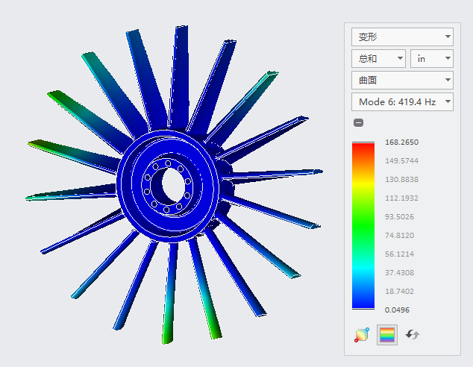Click the topmost bolt hole on the hub
This screenshot has height=367, width=473.
[x=168, y=164]
